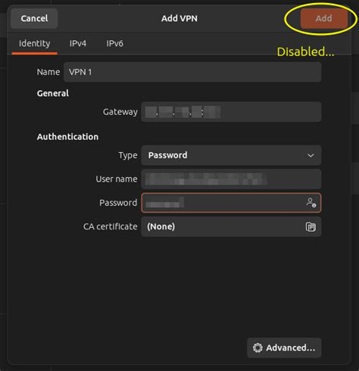Screen dimensions: 359x371
Task: Click the CA certificate file icon
Action: [x=311, y=227]
